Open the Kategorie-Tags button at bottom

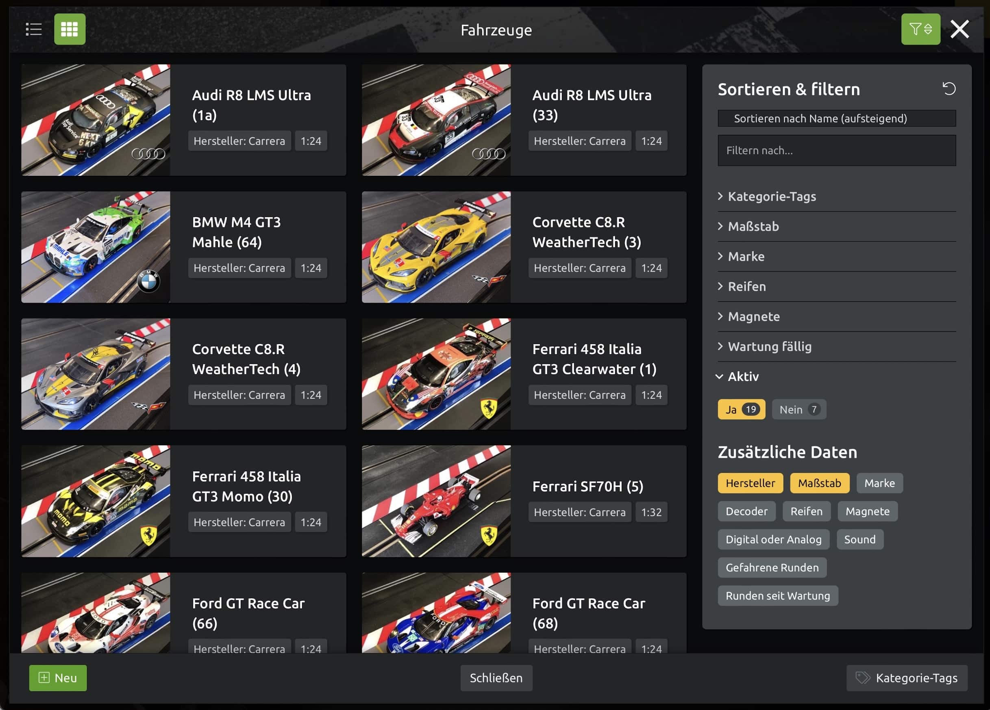tap(907, 678)
